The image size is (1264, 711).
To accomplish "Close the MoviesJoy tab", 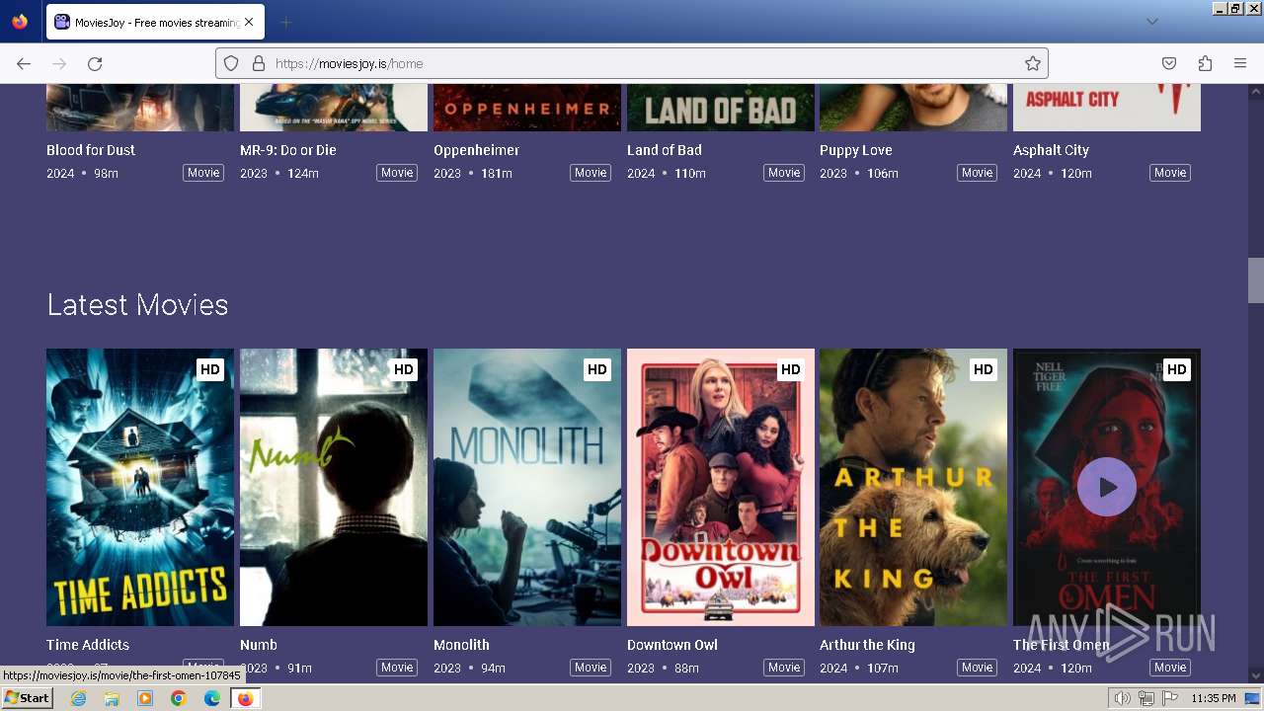I will tap(249, 22).
